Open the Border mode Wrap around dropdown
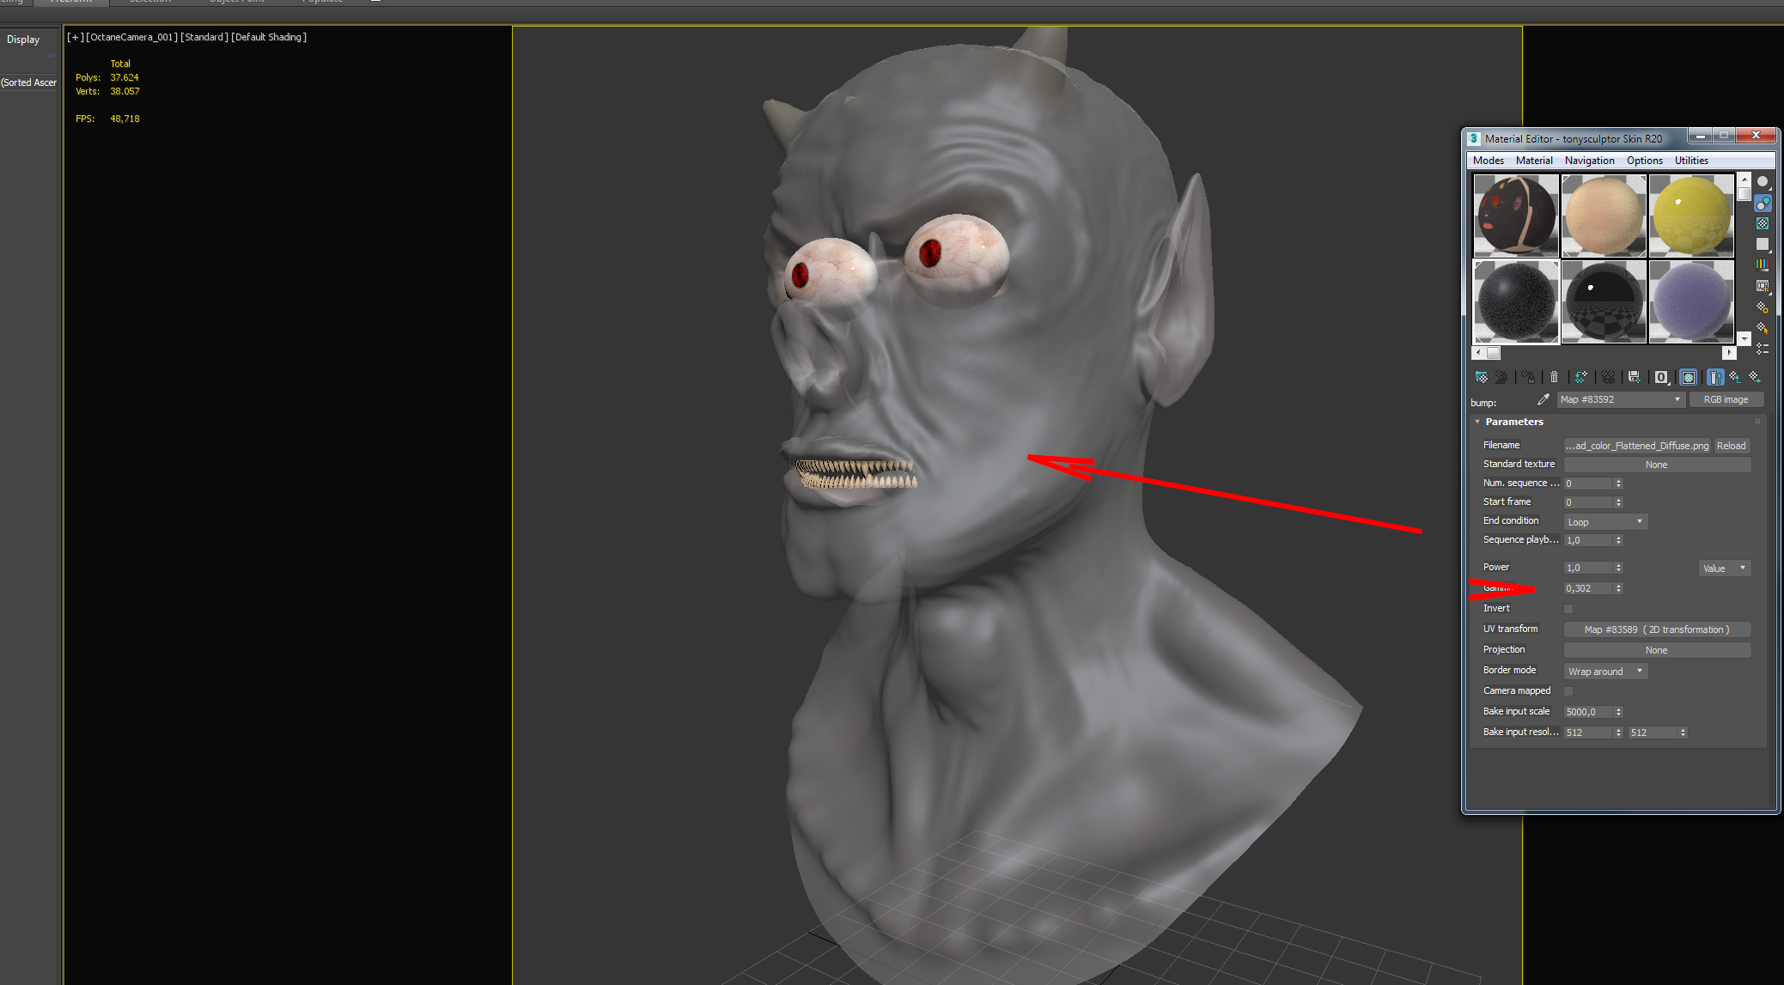The width and height of the screenshot is (1784, 985). click(1604, 672)
